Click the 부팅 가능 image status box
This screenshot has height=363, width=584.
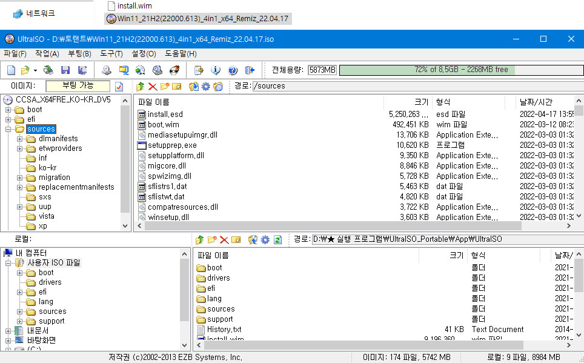(x=78, y=86)
